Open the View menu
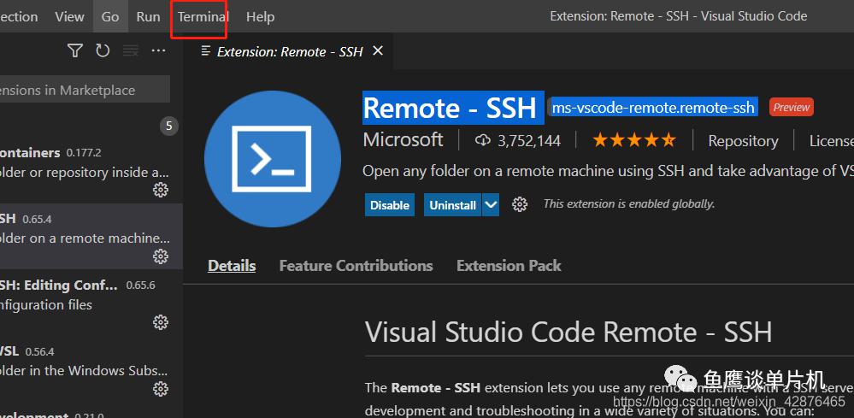 [x=70, y=17]
